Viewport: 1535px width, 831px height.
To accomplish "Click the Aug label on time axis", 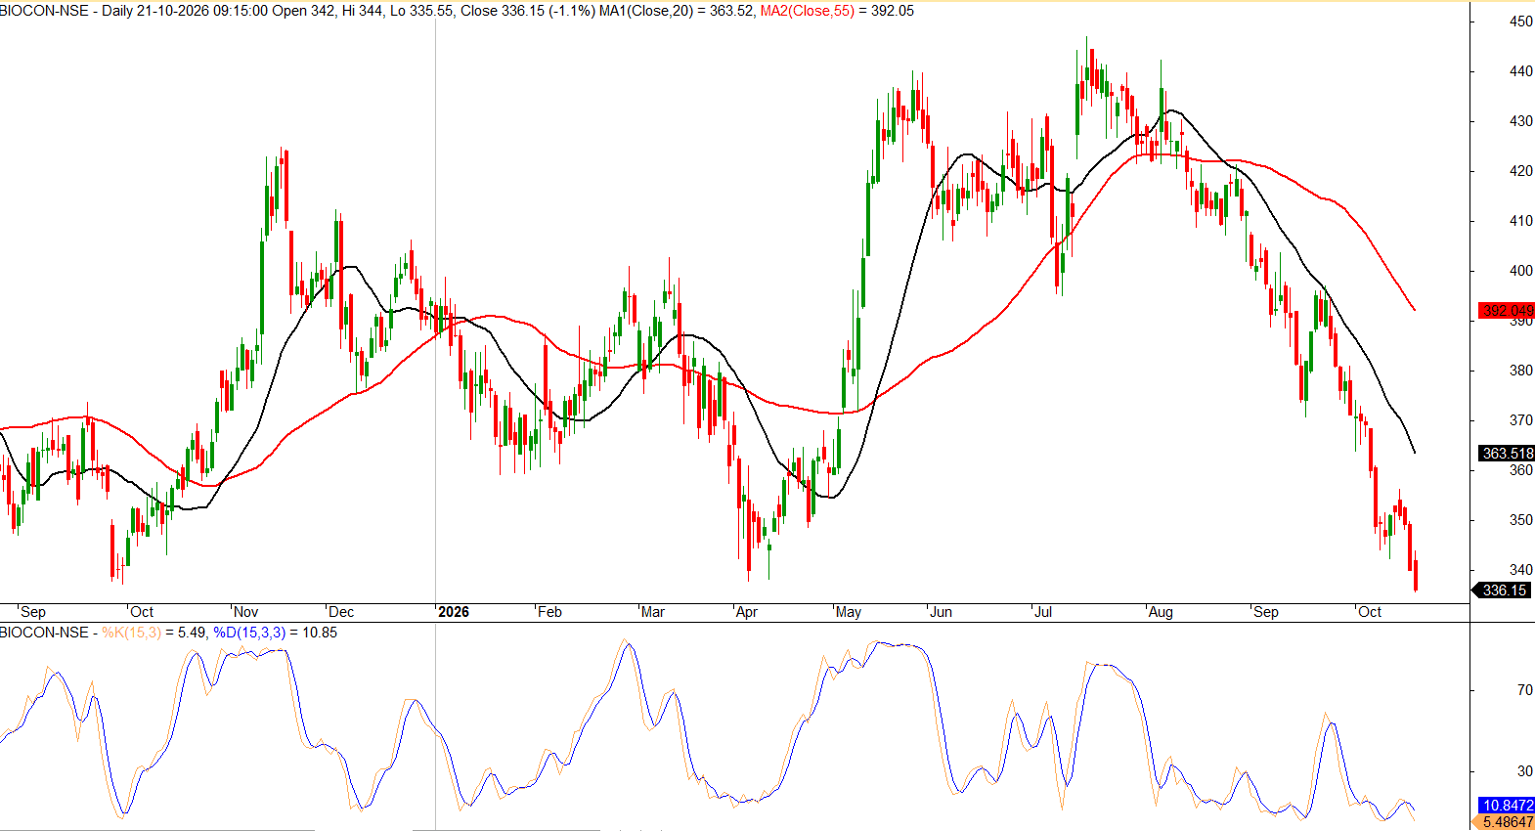I will point(1161,612).
